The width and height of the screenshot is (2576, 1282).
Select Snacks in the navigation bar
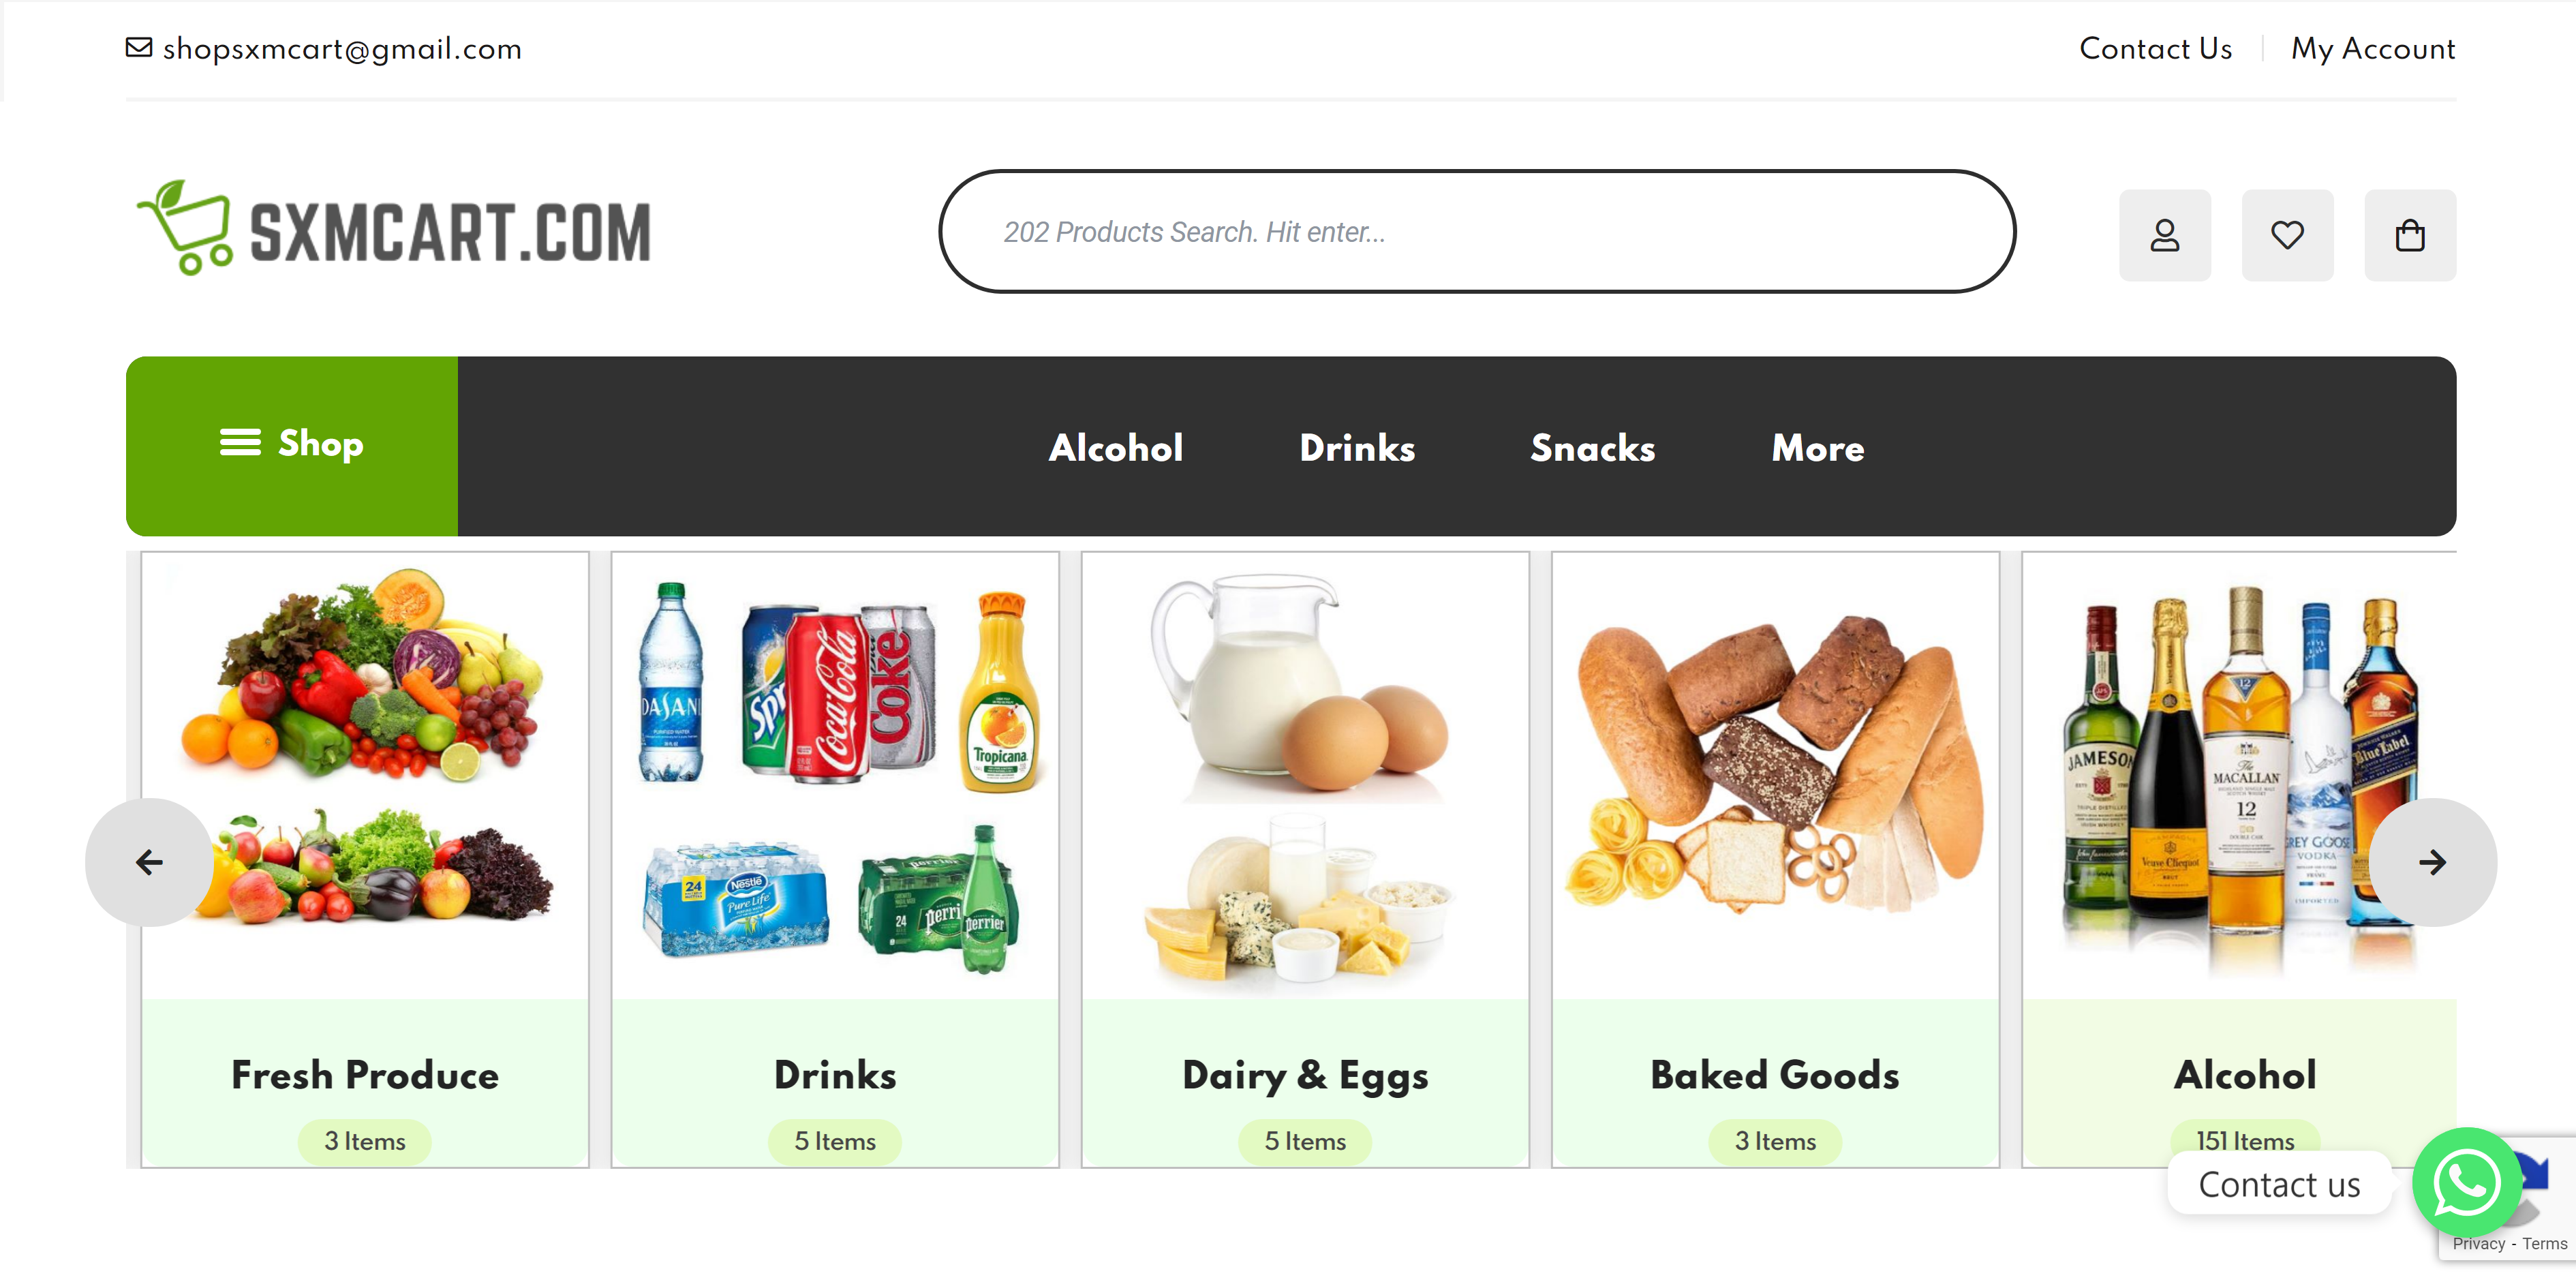(1592, 447)
